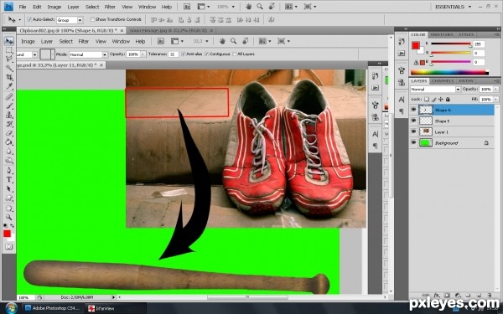The image size is (503, 314).
Task: Activate the History Brush tool
Action: pyautogui.click(x=9, y=124)
